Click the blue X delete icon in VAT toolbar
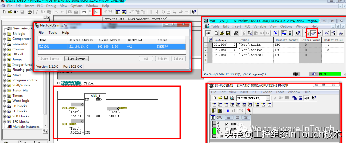346x143 pixels. coord(276,33)
